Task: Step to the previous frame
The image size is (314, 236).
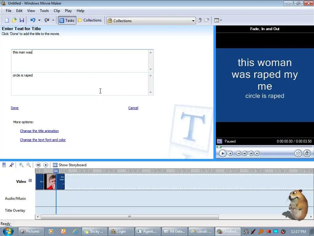Action: (x=245, y=154)
